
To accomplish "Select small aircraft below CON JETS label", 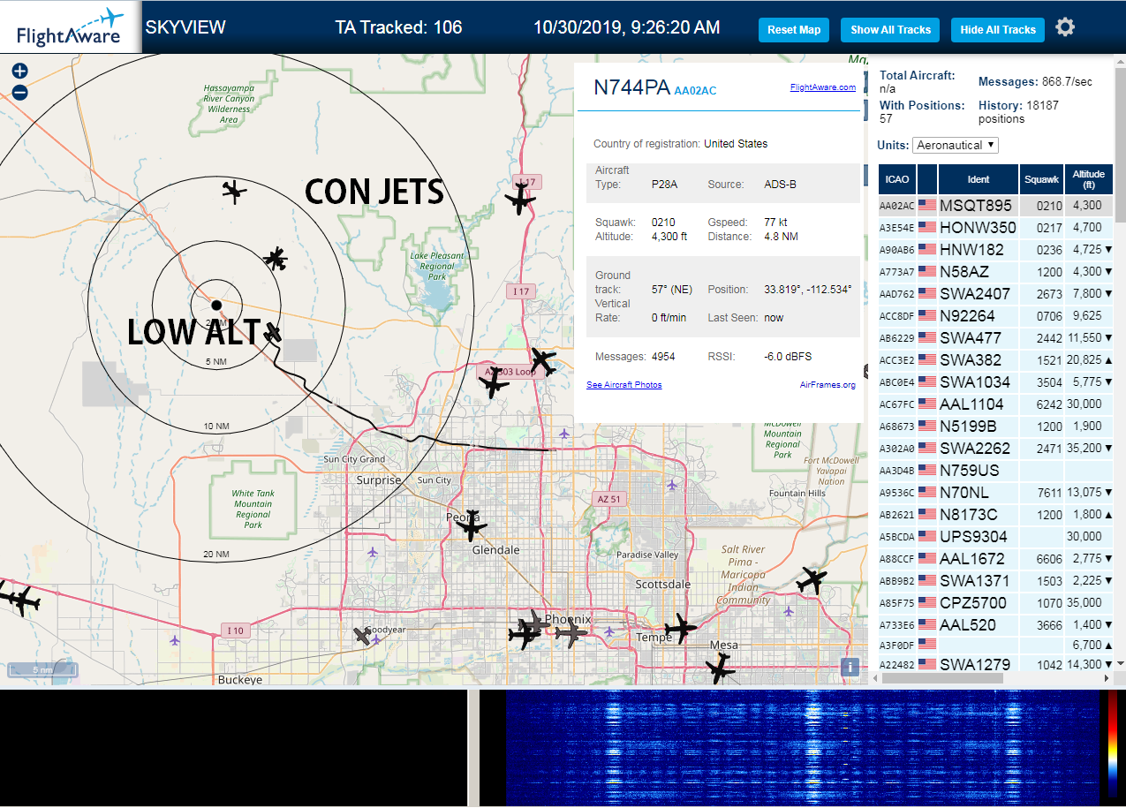I will tap(276, 259).
